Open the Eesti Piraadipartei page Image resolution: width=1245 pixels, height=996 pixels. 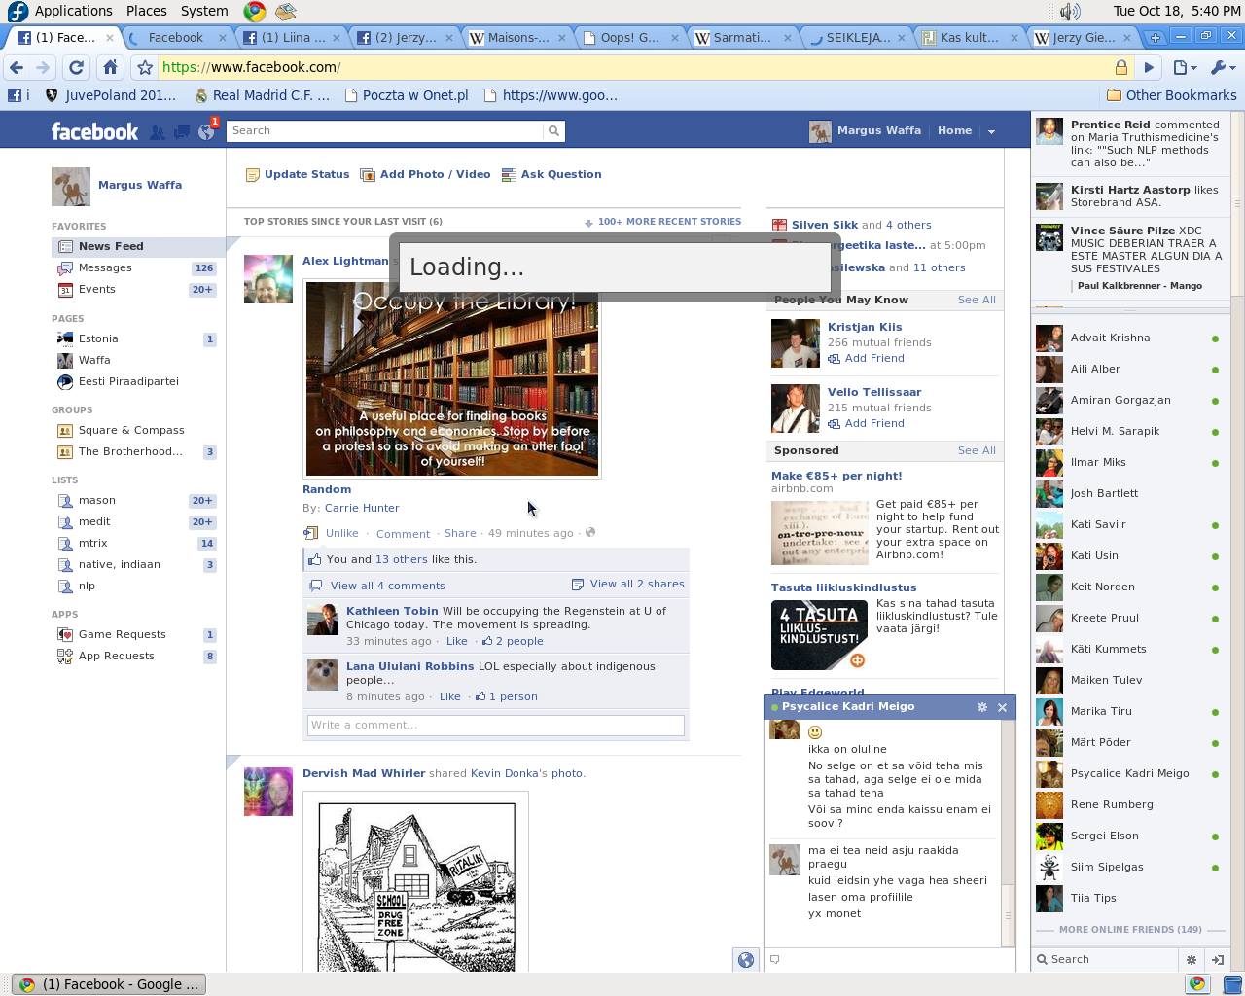tap(128, 381)
